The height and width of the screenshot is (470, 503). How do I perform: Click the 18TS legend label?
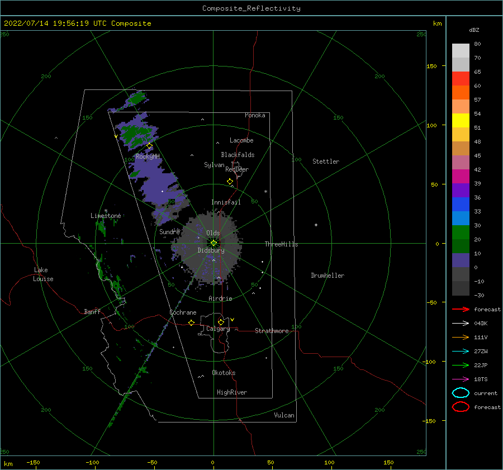(x=481, y=379)
